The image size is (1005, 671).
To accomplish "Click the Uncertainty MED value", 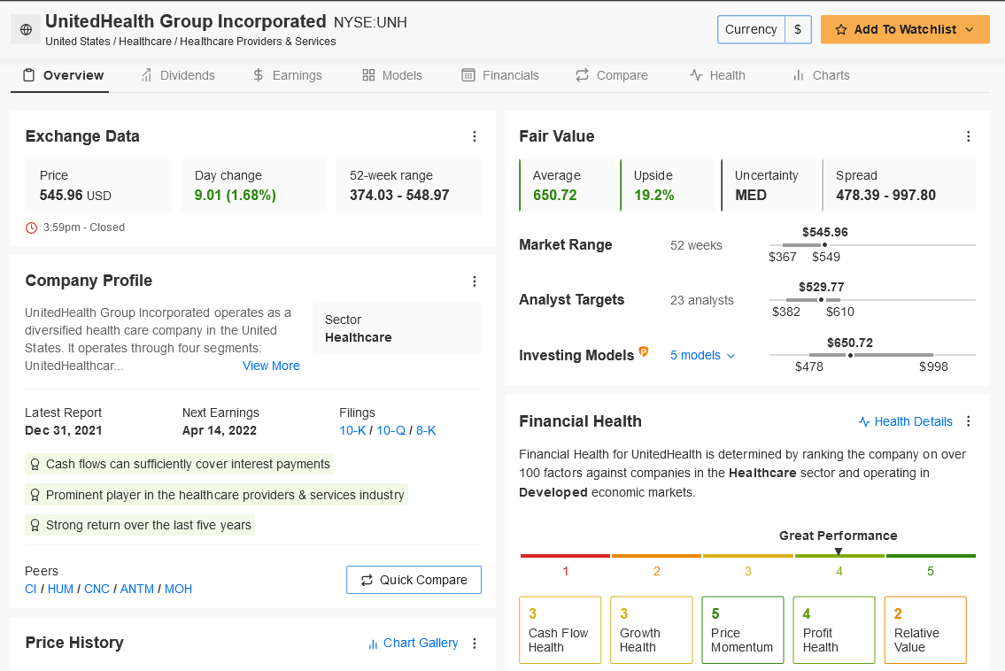I will (751, 196).
